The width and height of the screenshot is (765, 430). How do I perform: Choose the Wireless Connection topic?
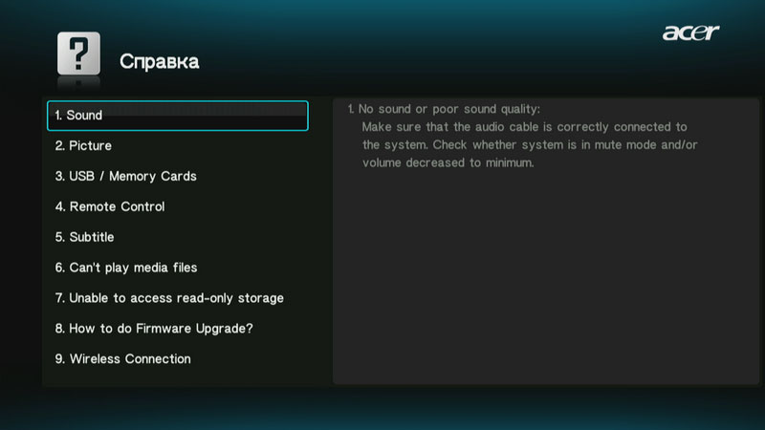[122, 359]
